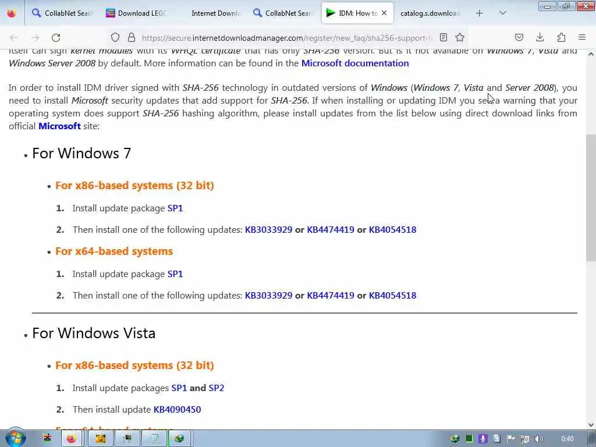The width and height of the screenshot is (596, 447).
Task: Open SP2 link under Windows Vista x86
Action: pyautogui.click(x=217, y=388)
